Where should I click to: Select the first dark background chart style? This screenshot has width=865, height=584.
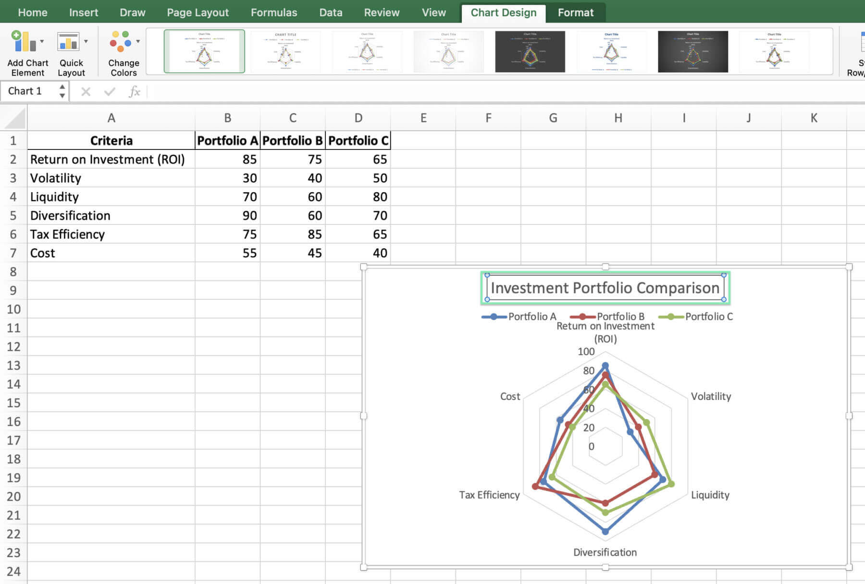pos(530,51)
